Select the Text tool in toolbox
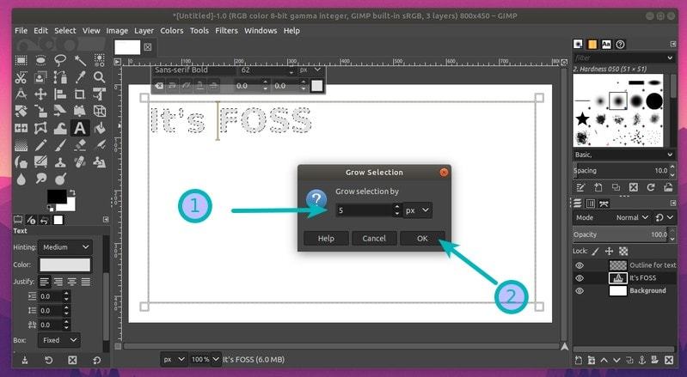 click(x=80, y=127)
